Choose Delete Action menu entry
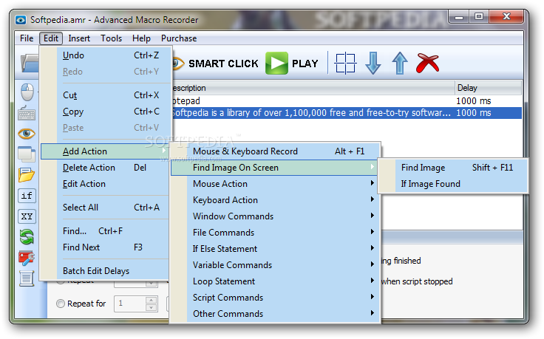Screen dimensions: 544x339 [x=106, y=168]
